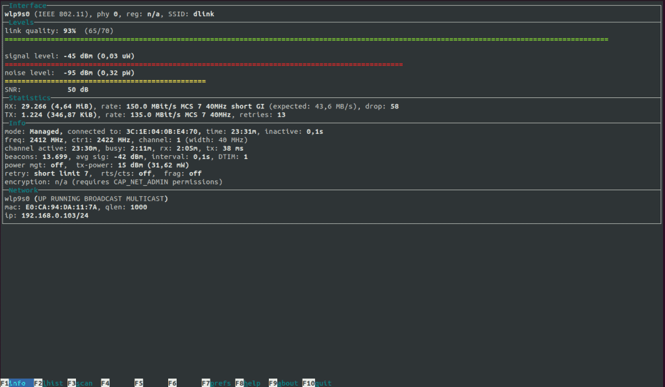The height and width of the screenshot is (387, 665).
Task: Open F7 prefs preferences screen
Action: tap(218, 383)
